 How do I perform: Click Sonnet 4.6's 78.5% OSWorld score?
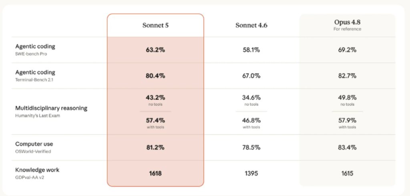251,148
